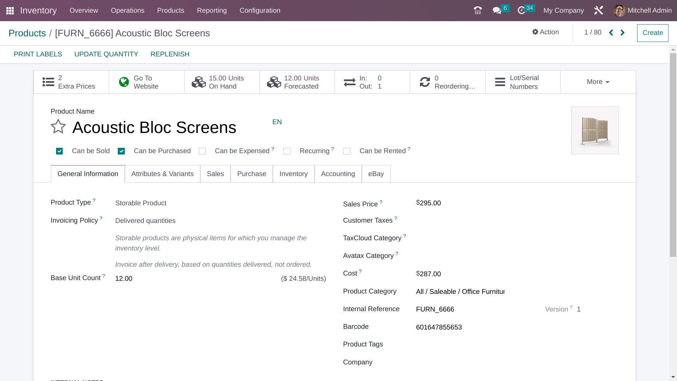Click REPLENISH button

coord(170,54)
